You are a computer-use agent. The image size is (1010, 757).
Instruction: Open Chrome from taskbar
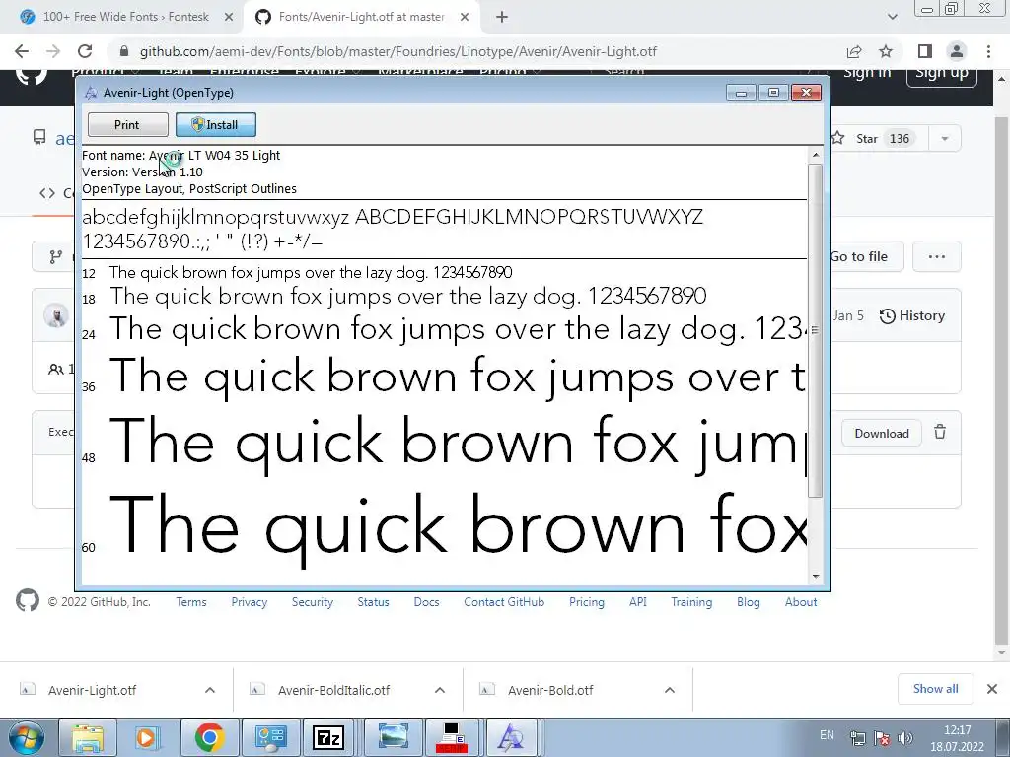point(209,737)
